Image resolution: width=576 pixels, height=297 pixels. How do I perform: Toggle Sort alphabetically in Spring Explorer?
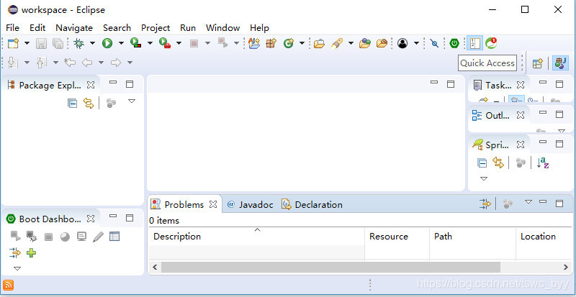coord(543,163)
